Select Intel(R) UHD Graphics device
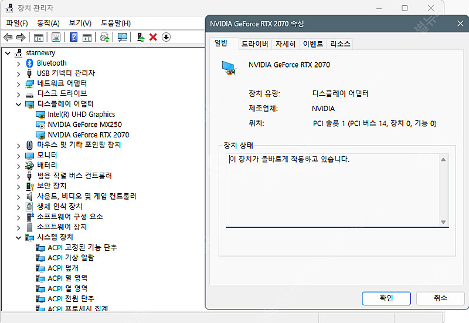The width and height of the screenshot is (469, 323). (x=81, y=115)
